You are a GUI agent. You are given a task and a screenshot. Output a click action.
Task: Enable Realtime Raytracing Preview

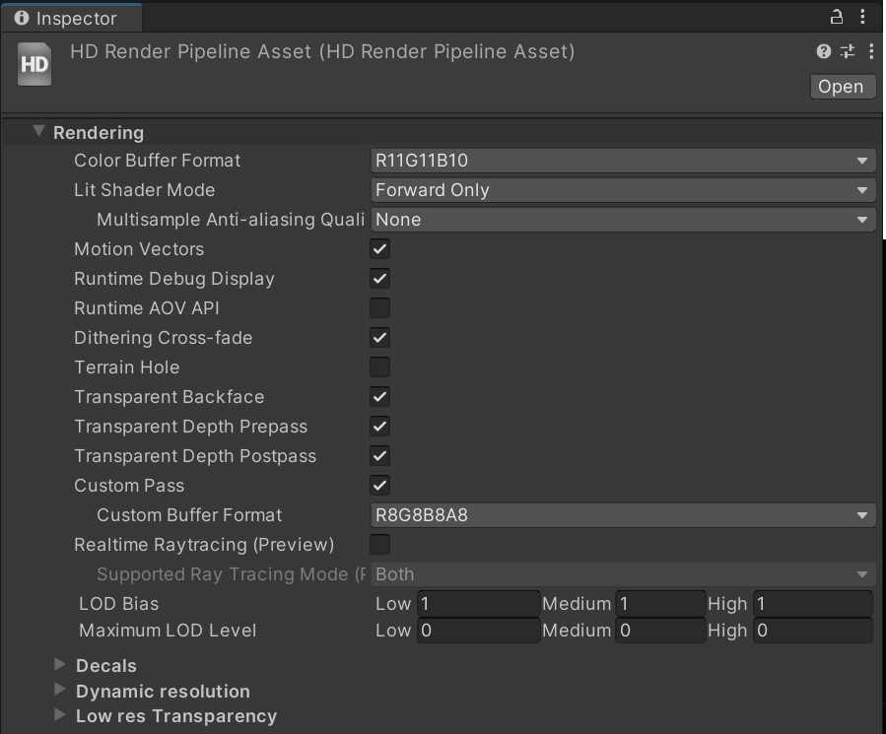(378, 544)
